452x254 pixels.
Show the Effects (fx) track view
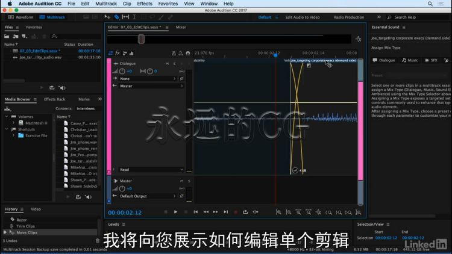[x=118, y=53]
